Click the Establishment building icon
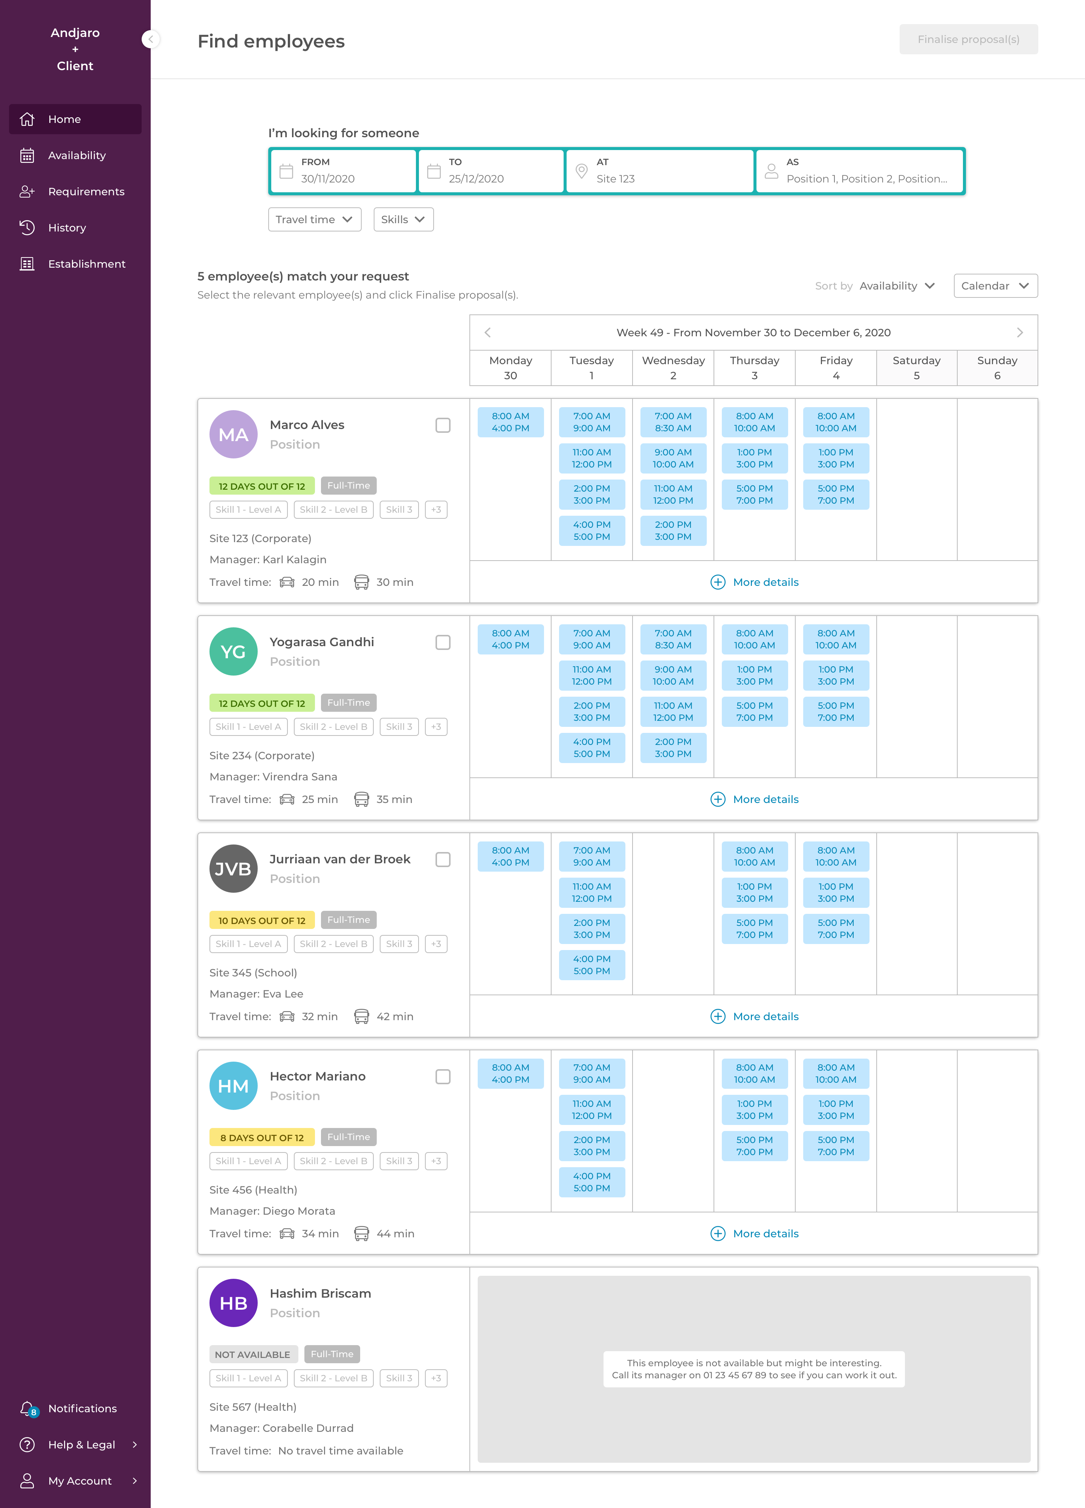Image resolution: width=1085 pixels, height=1508 pixels. pyautogui.click(x=27, y=264)
